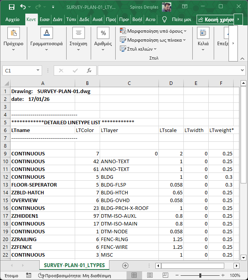This screenshot has height=280, width=248.
Task: Open the Βοήθεια ribbon tab
Action: point(137,19)
